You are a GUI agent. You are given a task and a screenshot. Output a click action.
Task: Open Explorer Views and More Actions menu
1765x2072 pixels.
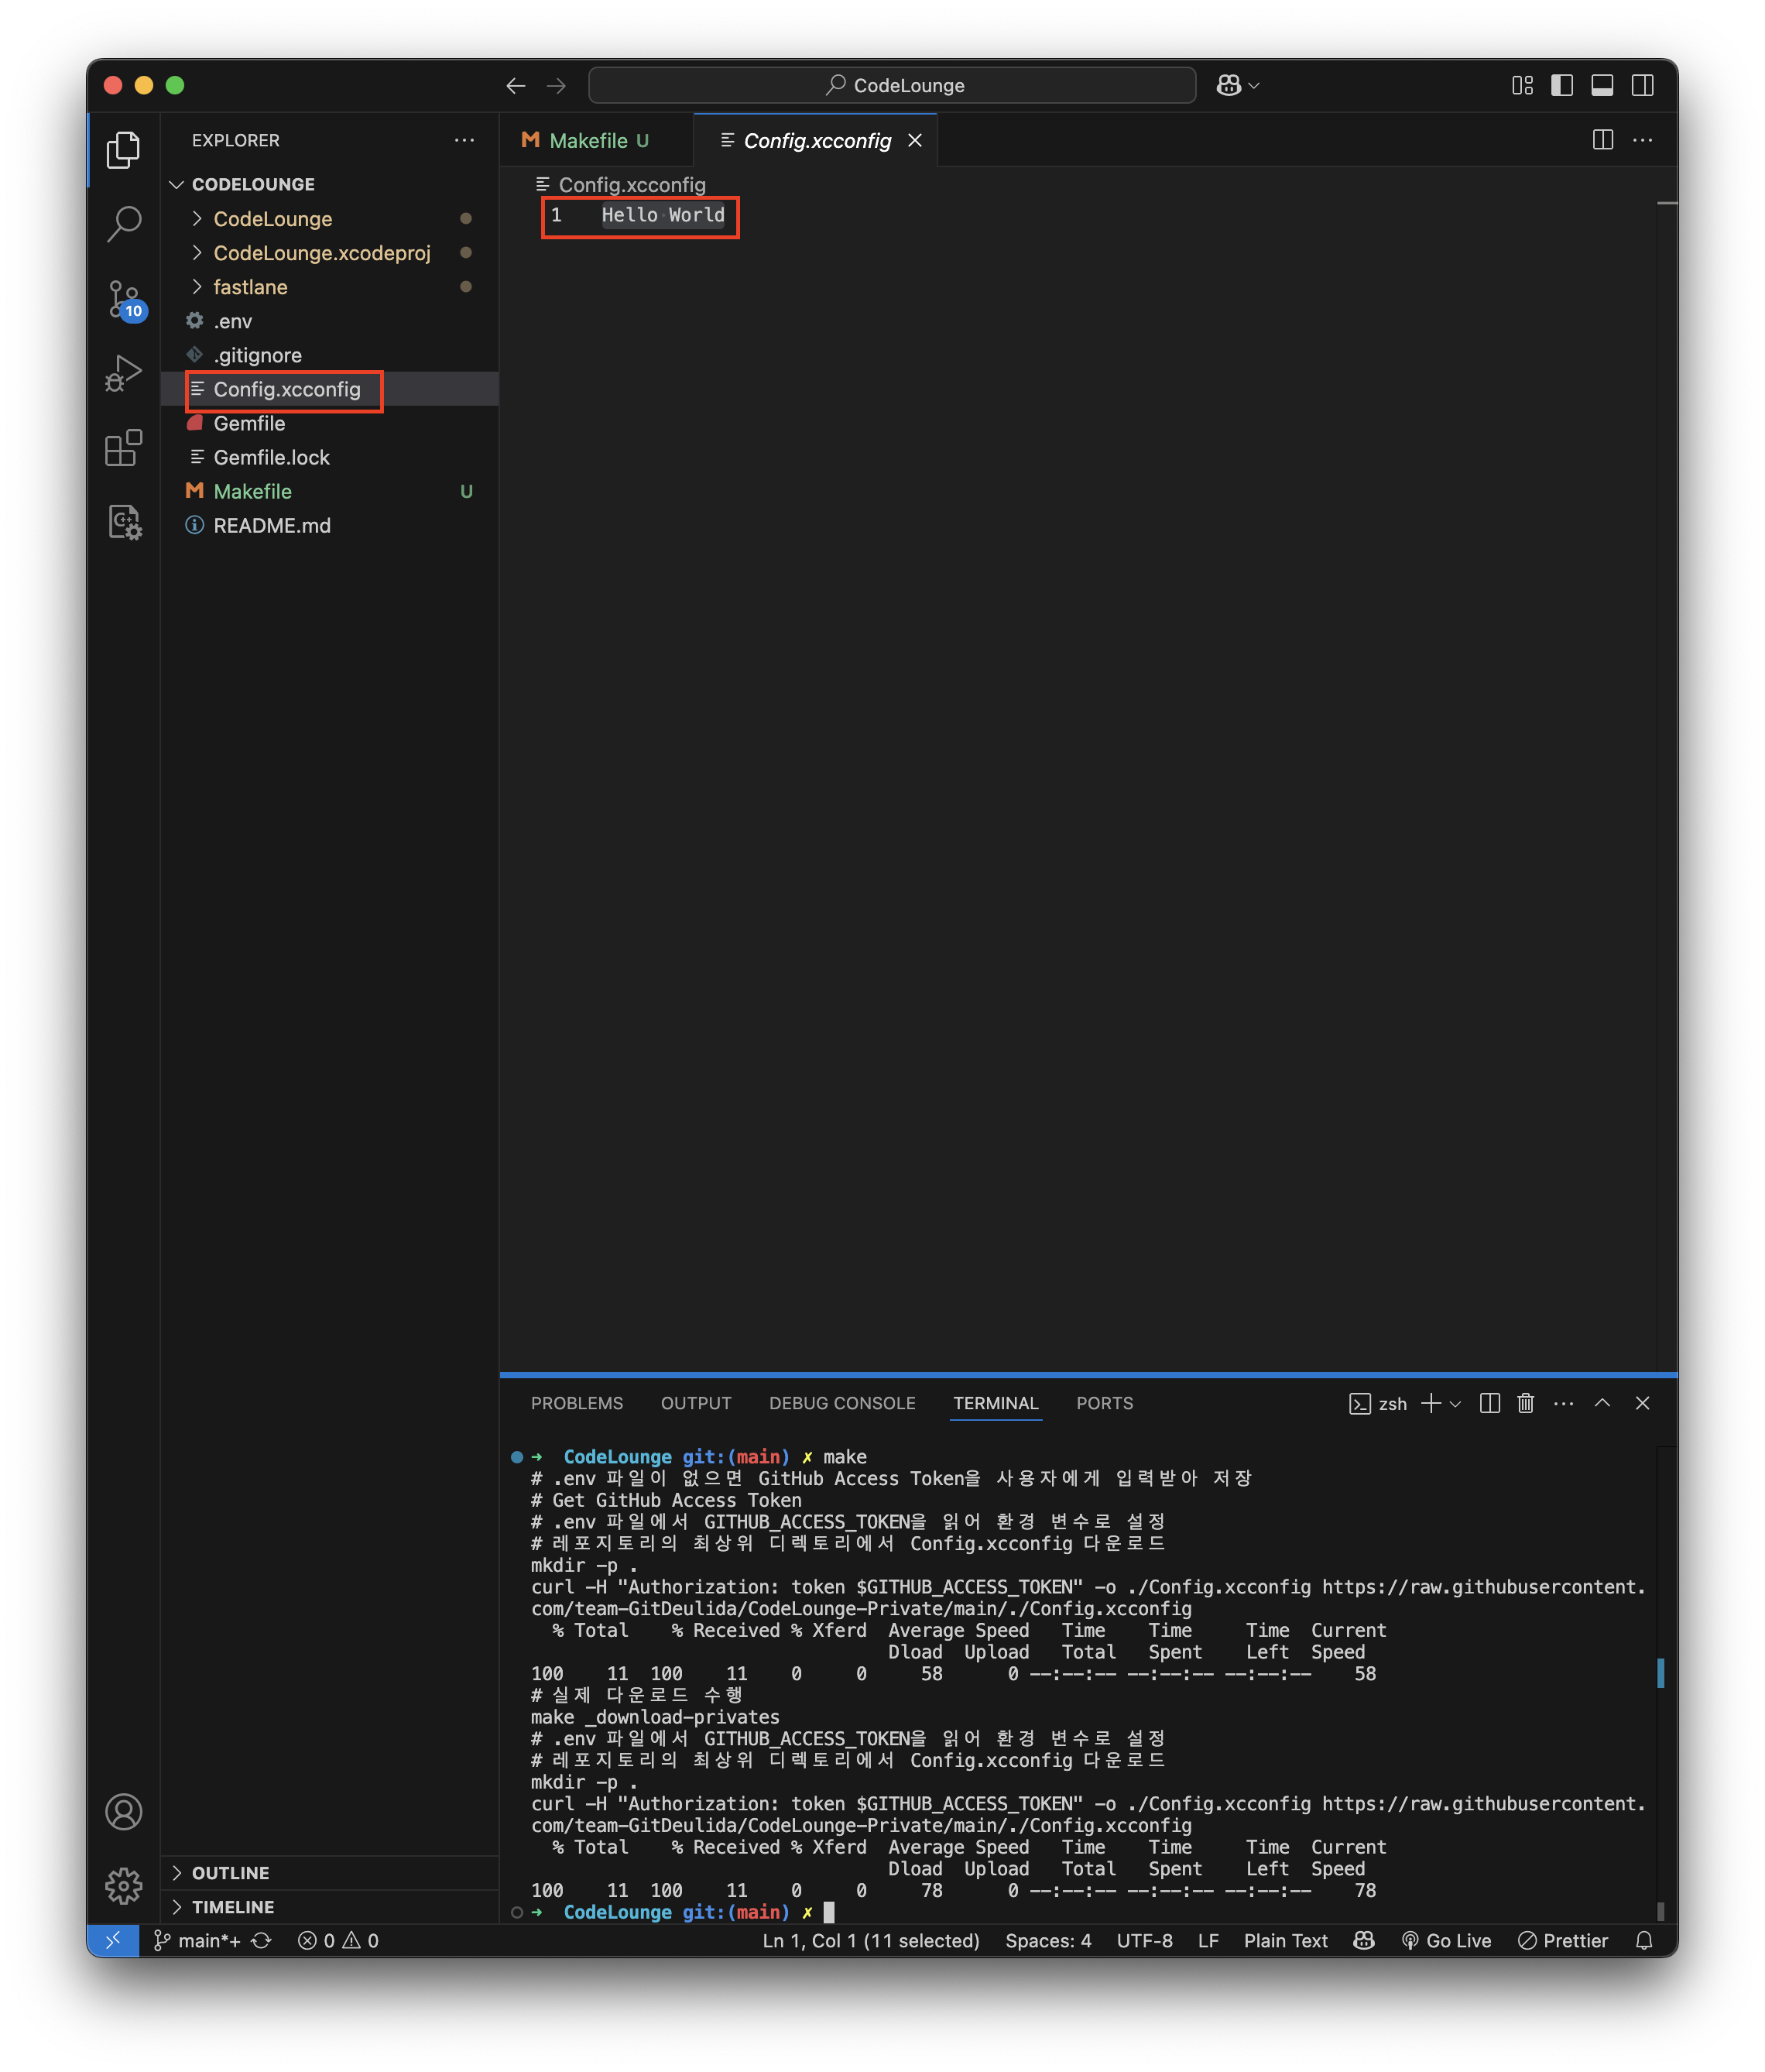[464, 140]
